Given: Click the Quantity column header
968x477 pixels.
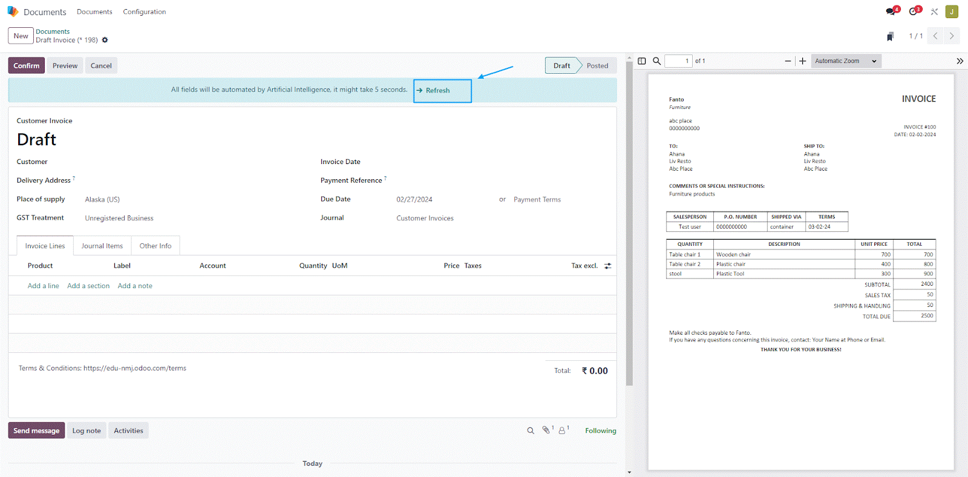Looking at the screenshot, I should click(x=313, y=266).
